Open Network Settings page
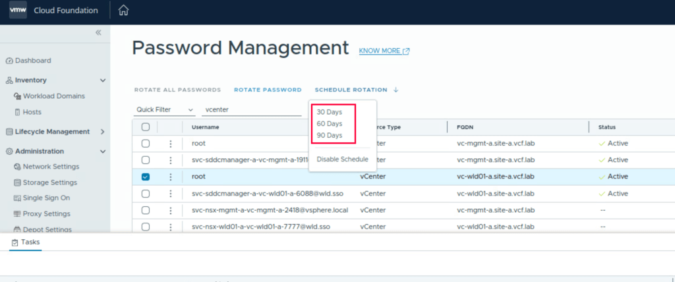 (x=51, y=167)
